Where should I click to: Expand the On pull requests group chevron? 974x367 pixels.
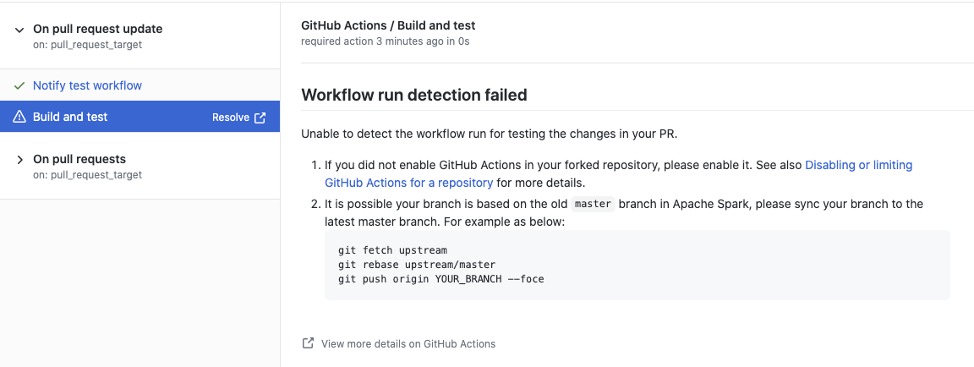click(x=19, y=160)
